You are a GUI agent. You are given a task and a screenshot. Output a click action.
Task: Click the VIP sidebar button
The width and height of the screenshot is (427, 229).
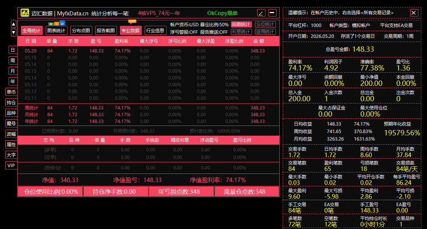[x=12, y=166]
